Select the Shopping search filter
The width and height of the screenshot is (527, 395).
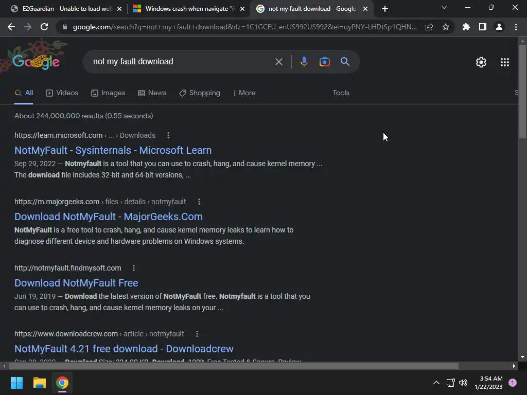(x=200, y=93)
